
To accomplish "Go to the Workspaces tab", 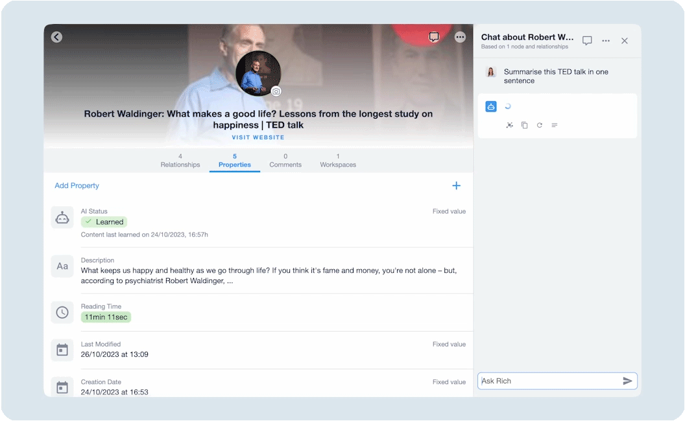I will pos(338,161).
